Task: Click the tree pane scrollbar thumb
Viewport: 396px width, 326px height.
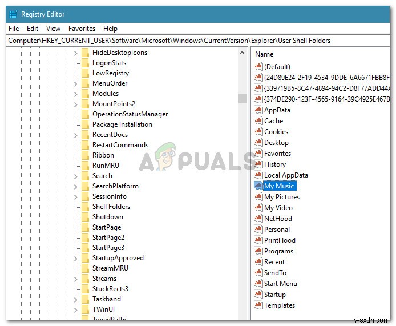Action: pos(242,98)
